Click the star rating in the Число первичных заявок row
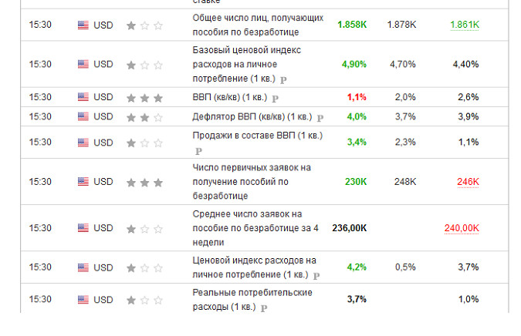Image resolution: width=521 pixels, height=336 pixels. (144, 183)
